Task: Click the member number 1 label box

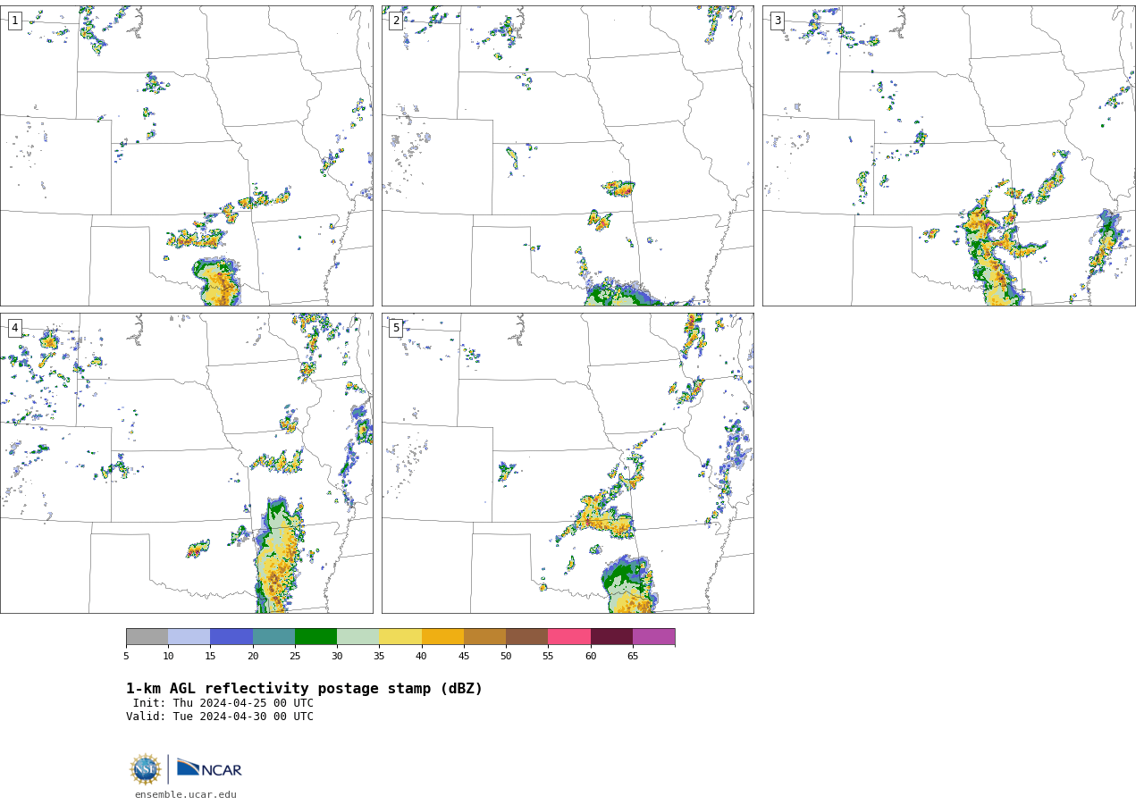Action: [14, 21]
